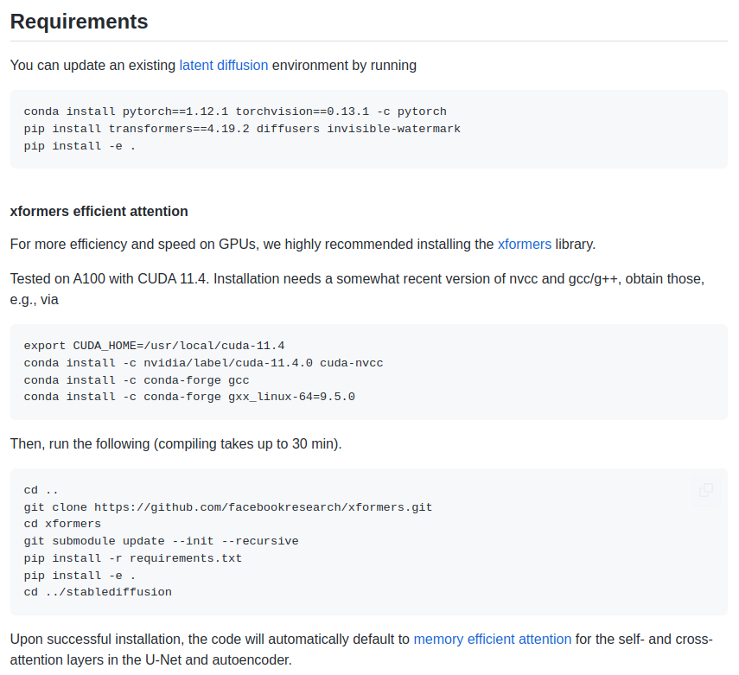This screenshot has width=739, height=675.
Task: Copy the xformers git clone code block
Action: (x=705, y=491)
